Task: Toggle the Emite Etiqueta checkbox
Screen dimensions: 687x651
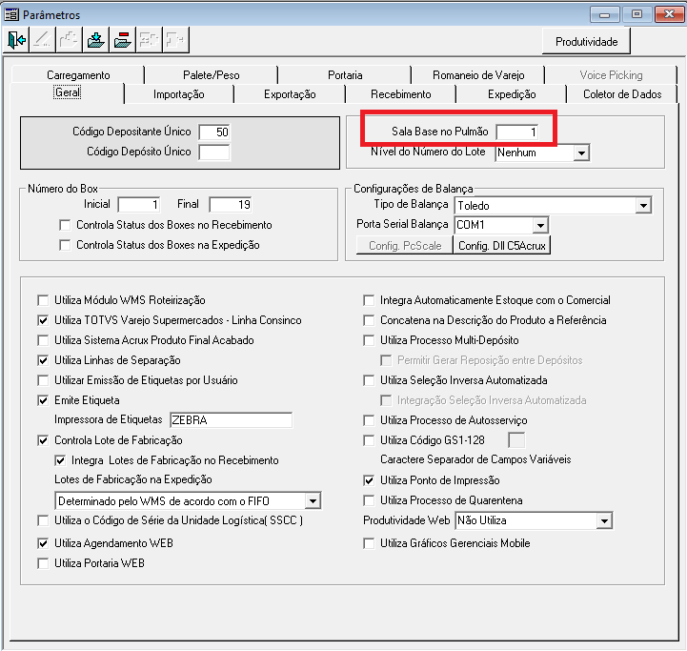Action: click(43, 400)
